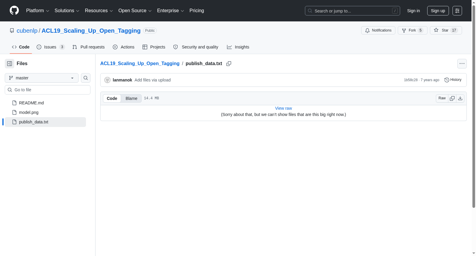Click the Sign in link

(414, 11)
